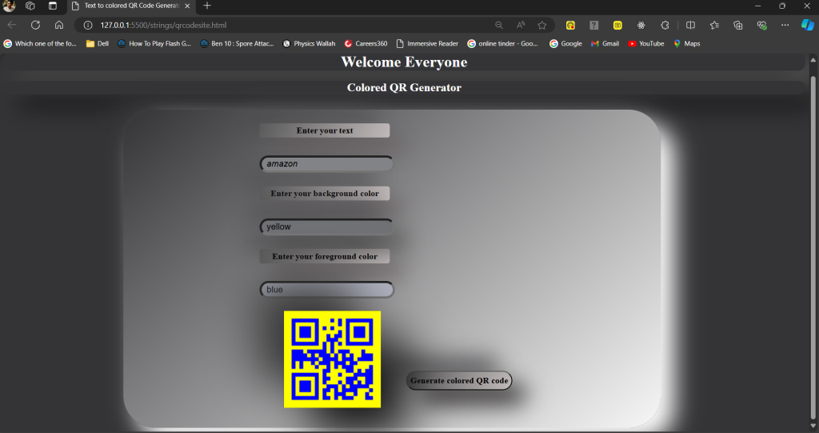
Task: Open 'Ben 10 : Spore Attac...' bookmark
Action: (237, 44)
